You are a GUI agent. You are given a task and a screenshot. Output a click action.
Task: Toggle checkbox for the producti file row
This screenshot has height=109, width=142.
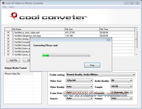tap(8, 51)
